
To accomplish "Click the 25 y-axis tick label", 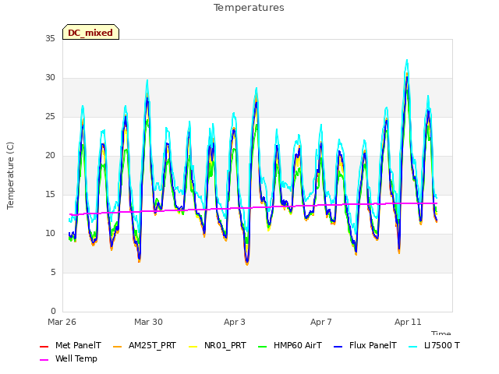I will [50, 117].
